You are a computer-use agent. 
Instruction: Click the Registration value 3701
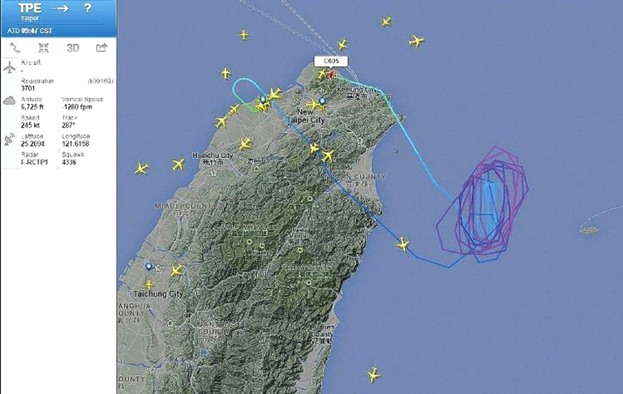[28, 88]
